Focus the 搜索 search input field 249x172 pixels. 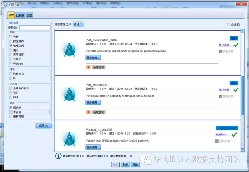(35, 28)
